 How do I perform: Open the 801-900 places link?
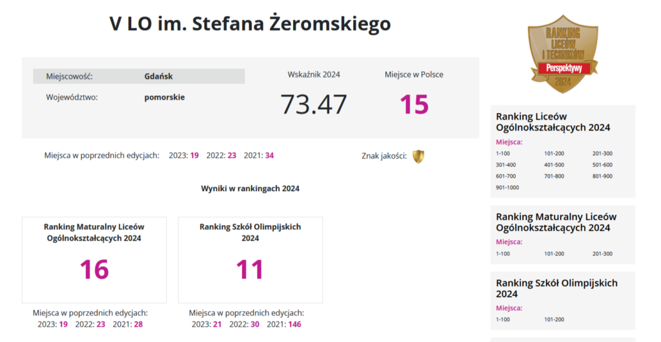point(602,176)
